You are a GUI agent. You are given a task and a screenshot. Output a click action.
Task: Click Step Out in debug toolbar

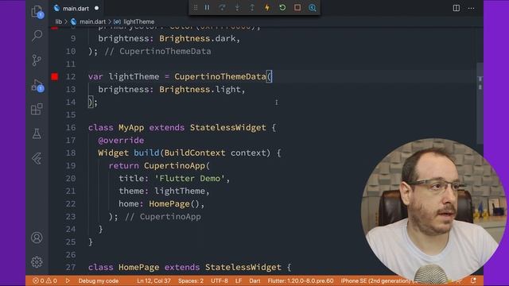point(252,7)
